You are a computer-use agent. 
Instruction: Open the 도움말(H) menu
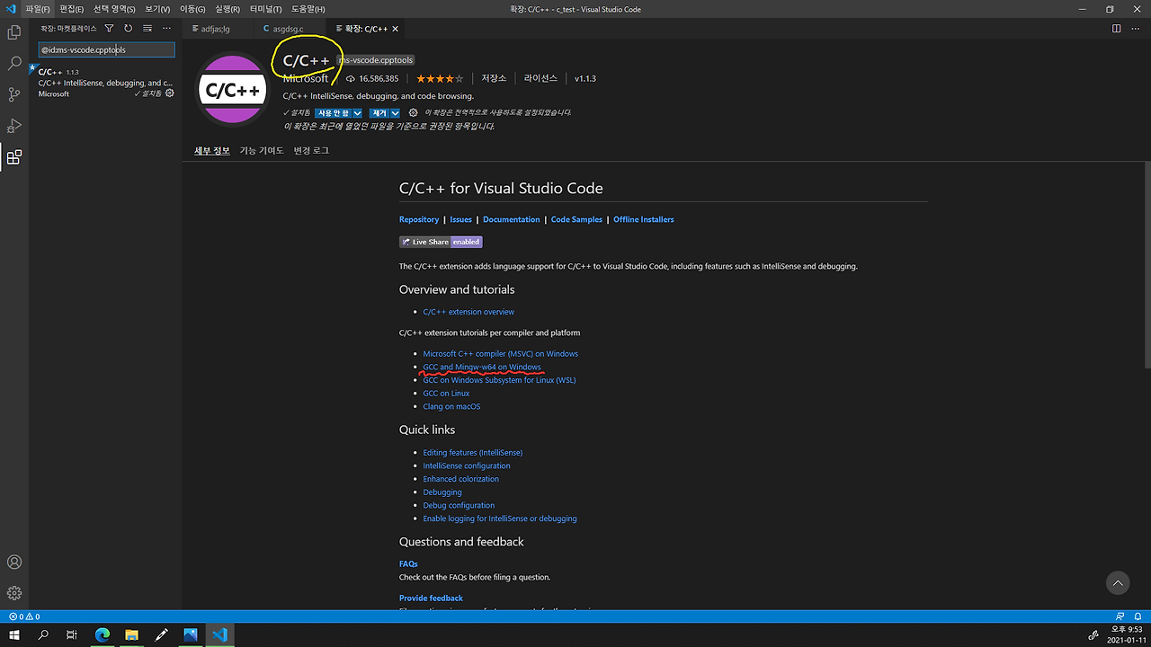click(308, 9)
